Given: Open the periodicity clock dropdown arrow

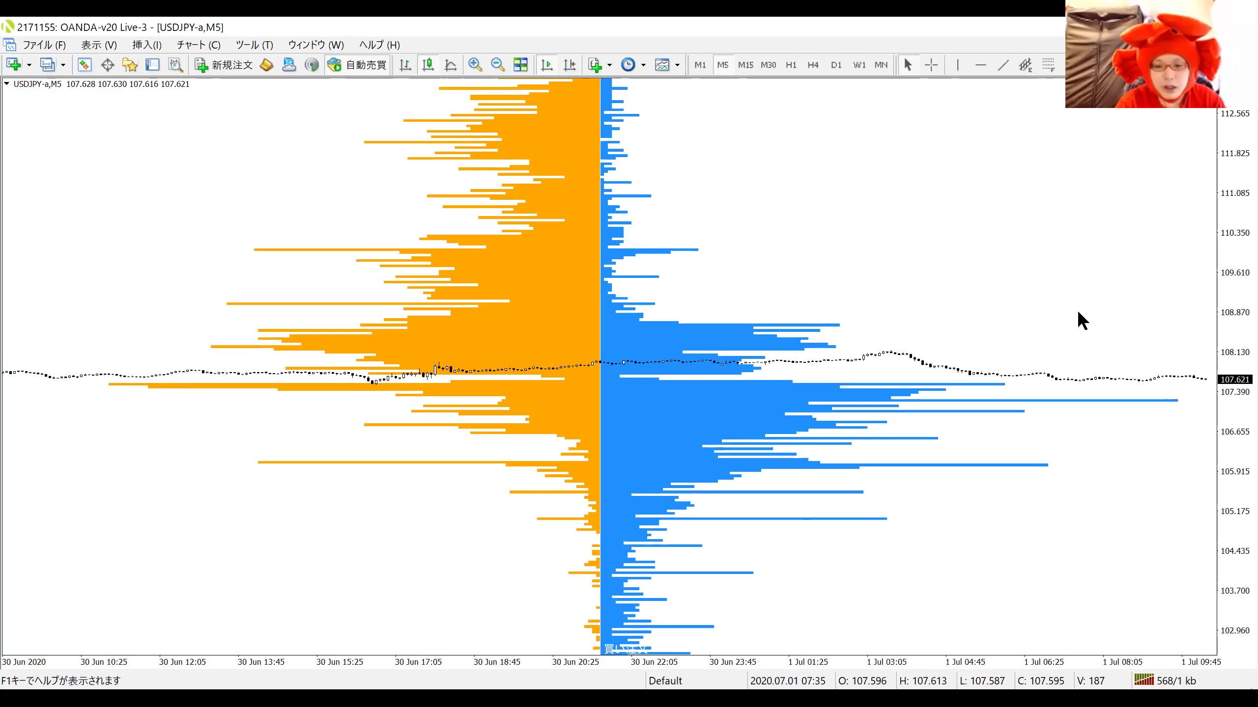Looking at the screenshot, I should tap(643, 65).
